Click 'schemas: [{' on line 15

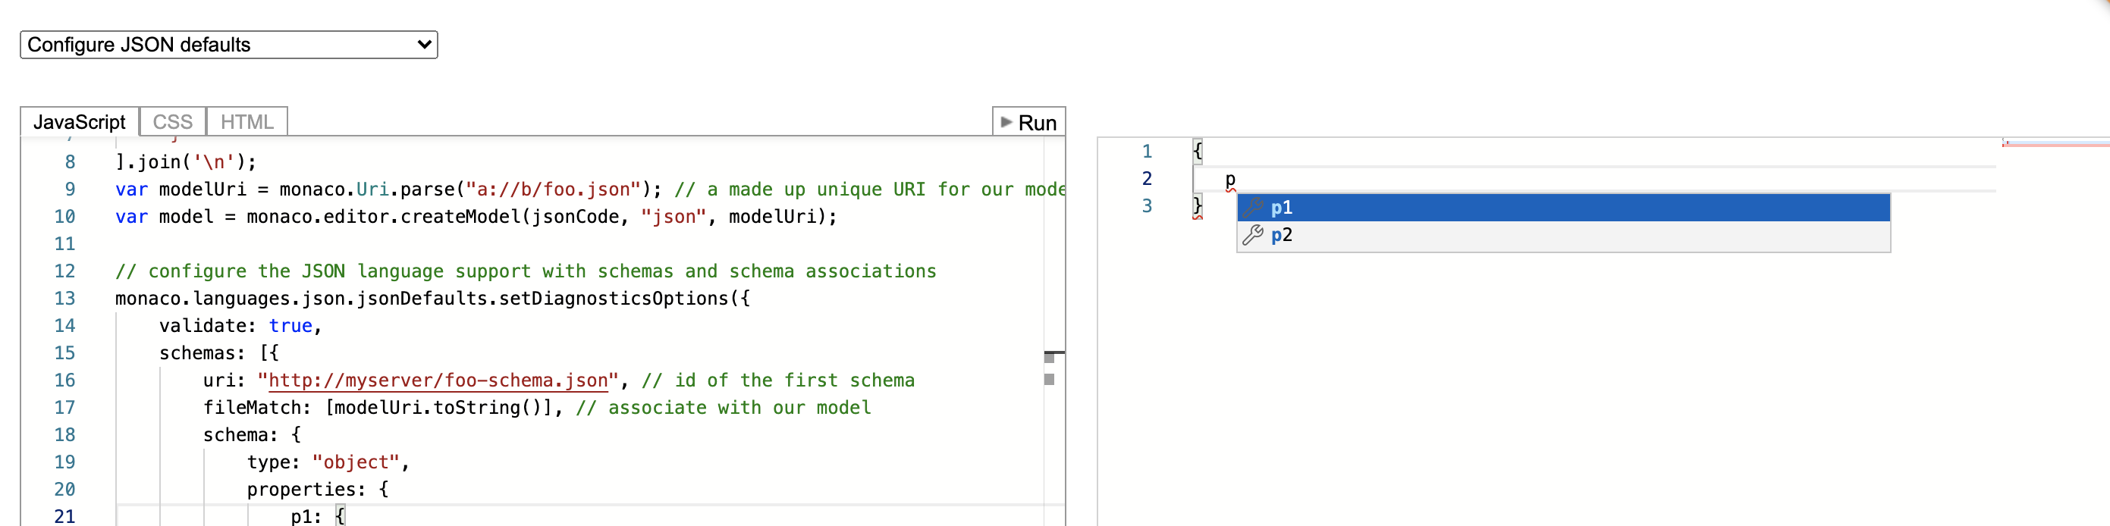pyautogui.click(x=218, y=353)
